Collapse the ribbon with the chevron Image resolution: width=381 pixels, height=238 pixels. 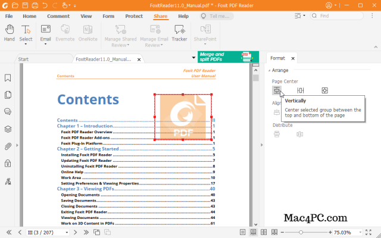pyautogui.click(x=376, y=47)
